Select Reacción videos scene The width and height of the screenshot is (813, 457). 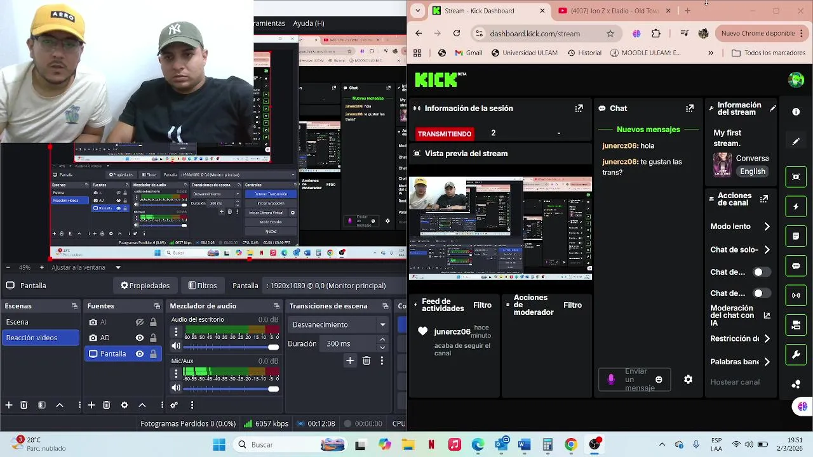(x=40, y=338)
